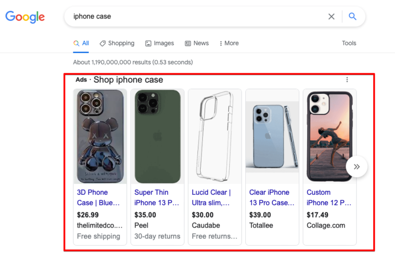
Task: Open Clear iPhone 13 Pro Case link
Action: pos(272,197)
